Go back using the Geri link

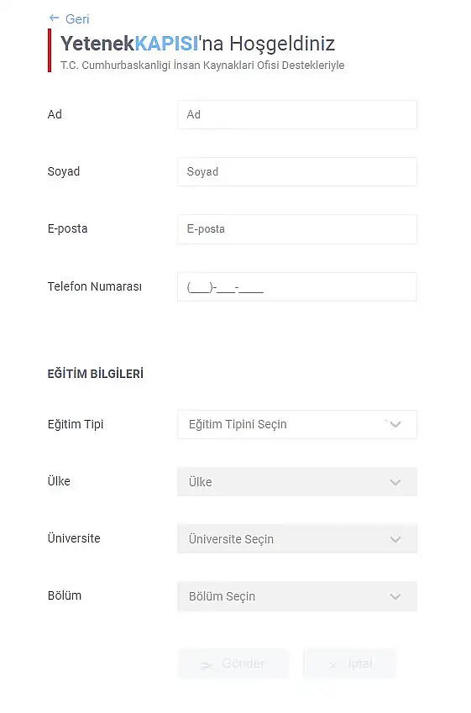point(69,18)
